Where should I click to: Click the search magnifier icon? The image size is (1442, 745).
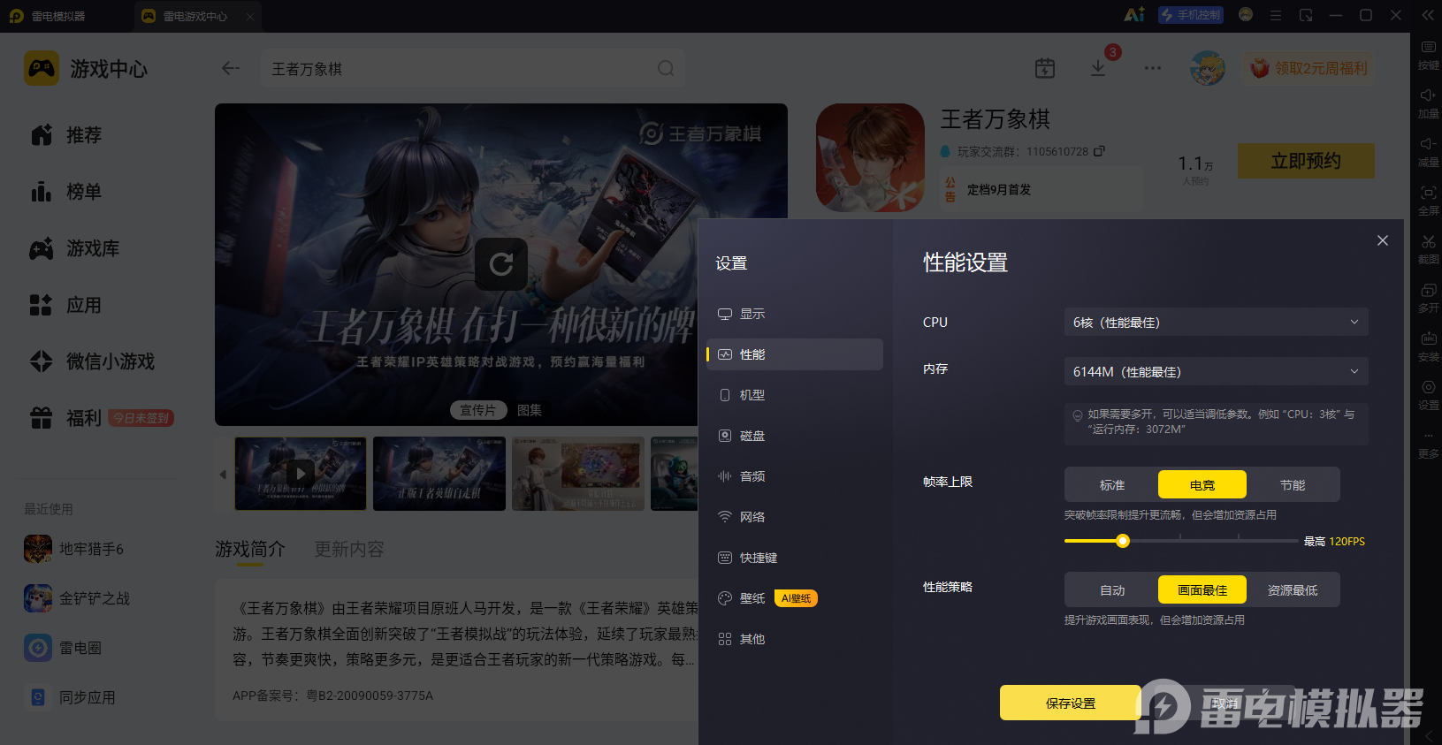tap(666, 68)
